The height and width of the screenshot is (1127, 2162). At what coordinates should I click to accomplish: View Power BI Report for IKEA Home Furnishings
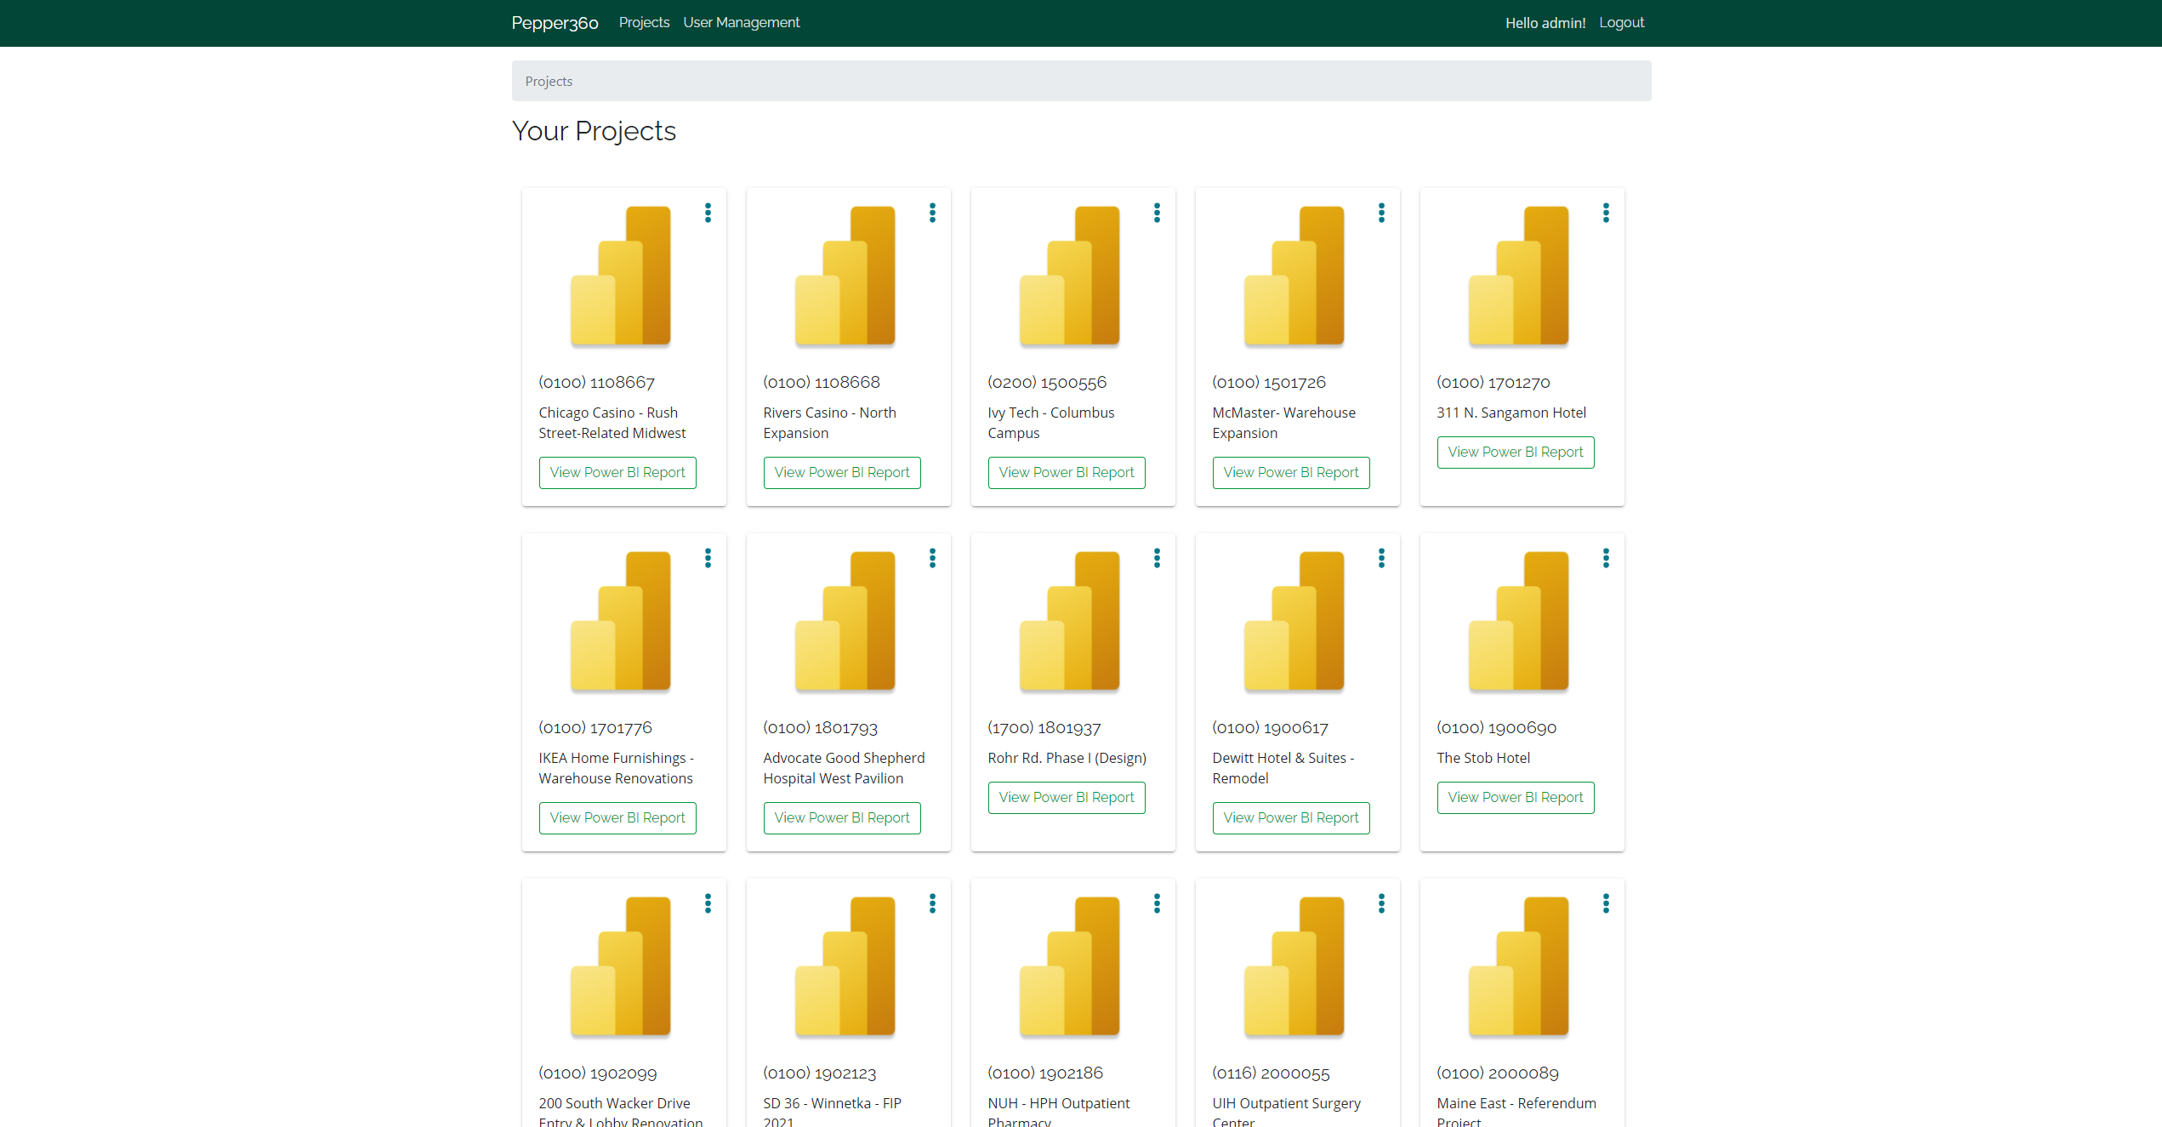coord(617,818)
